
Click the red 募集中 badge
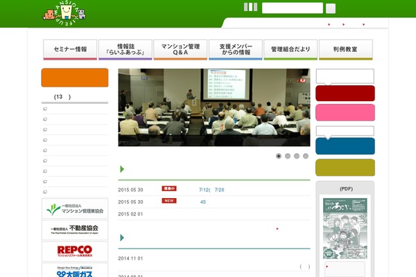(x=169, y=188)
